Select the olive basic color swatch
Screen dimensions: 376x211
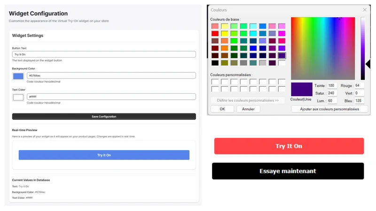point(225,63)
